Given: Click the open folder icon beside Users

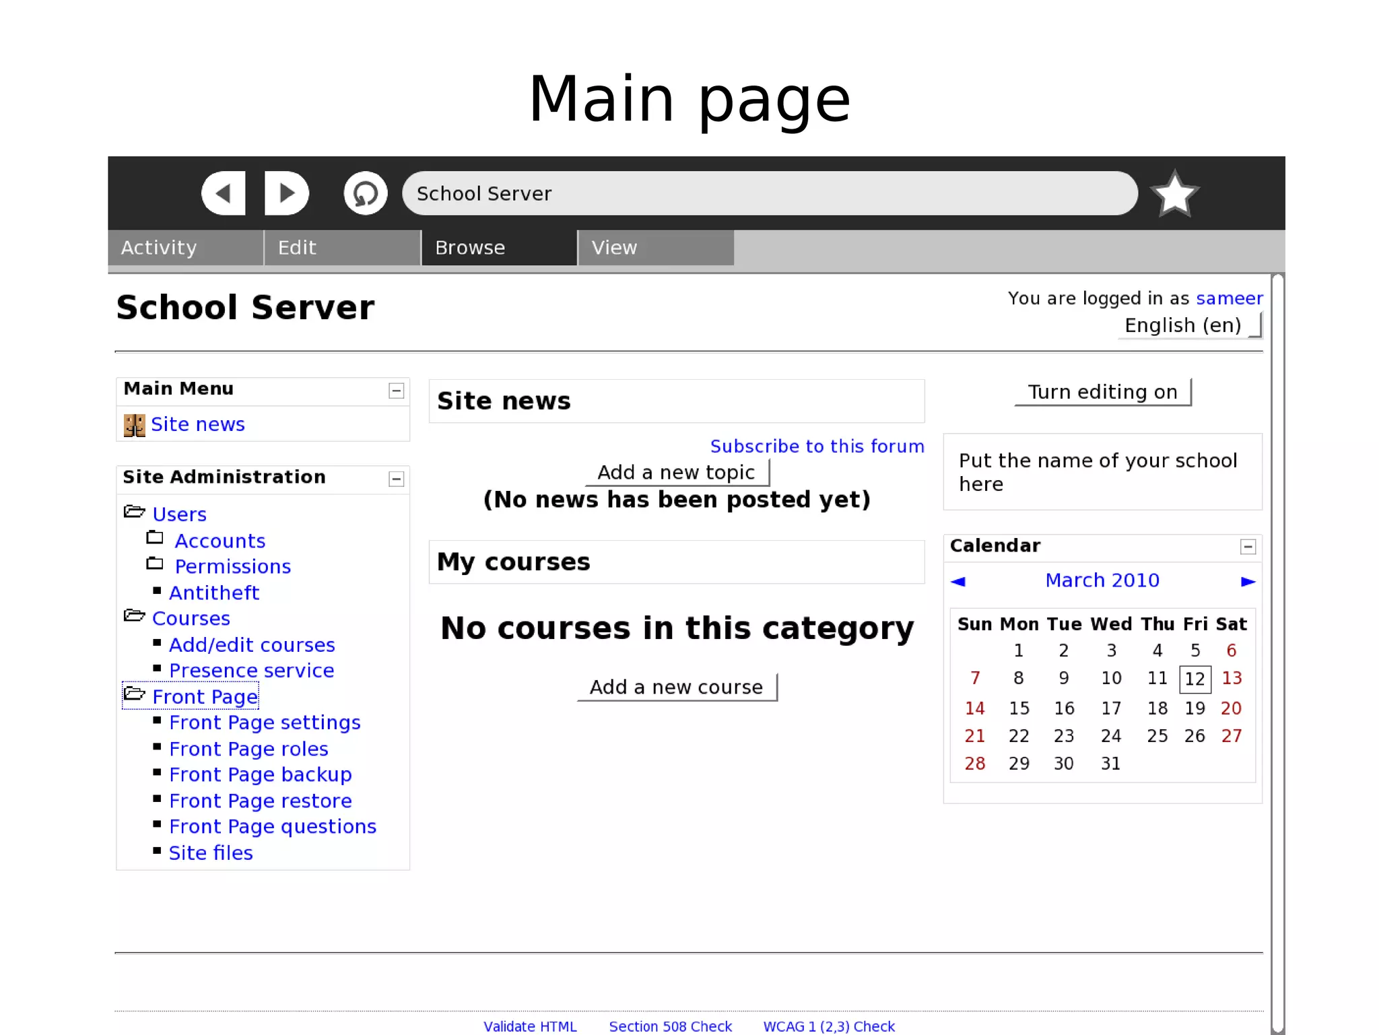Looking at the screenshot, I should pos(134,512).
